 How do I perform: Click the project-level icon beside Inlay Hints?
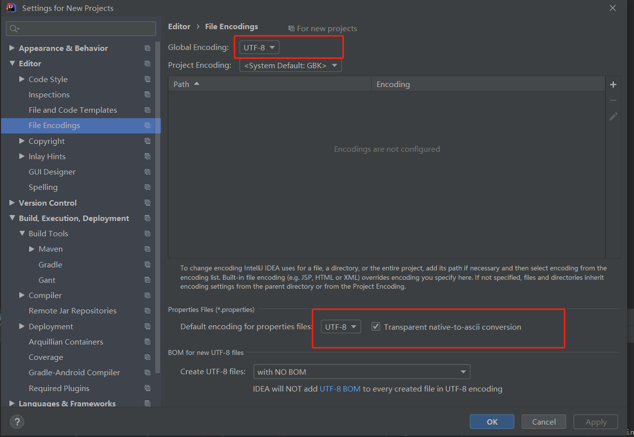click(x=147, y=156)
